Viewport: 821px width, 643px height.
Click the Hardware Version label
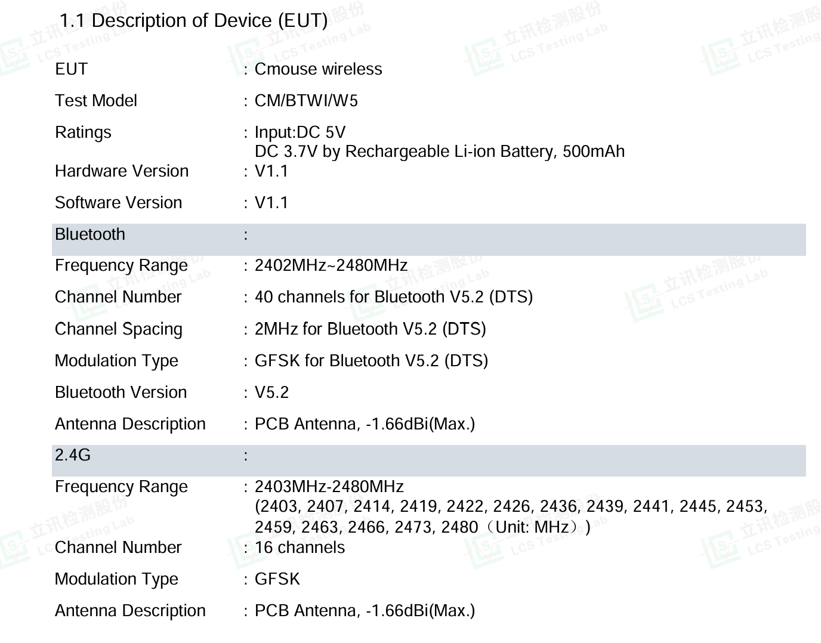click(x=122, y=171)
